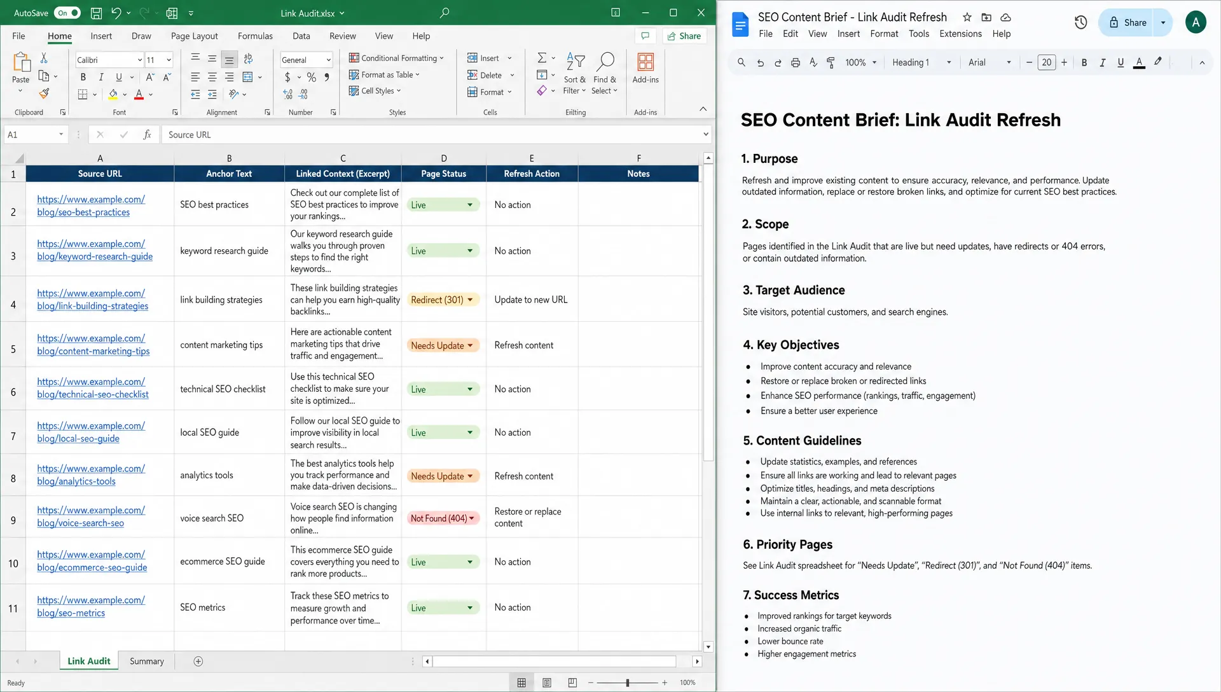Open the voice-search-seo source URL link
The image size is (1221, 692).
click(90, 516)
